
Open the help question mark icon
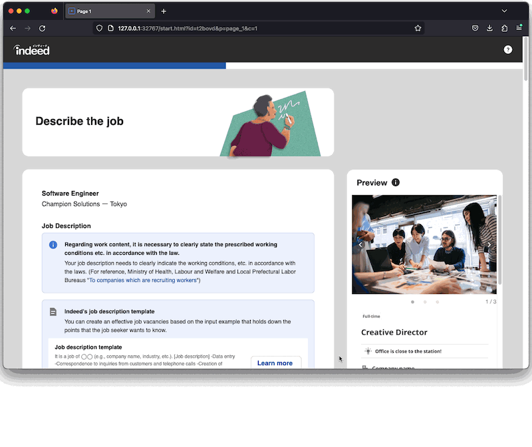507,49
